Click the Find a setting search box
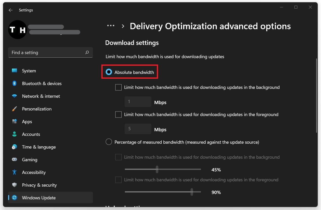Viewport: 321px width, 210px height. pyautogui.click(x=50, y=53)
